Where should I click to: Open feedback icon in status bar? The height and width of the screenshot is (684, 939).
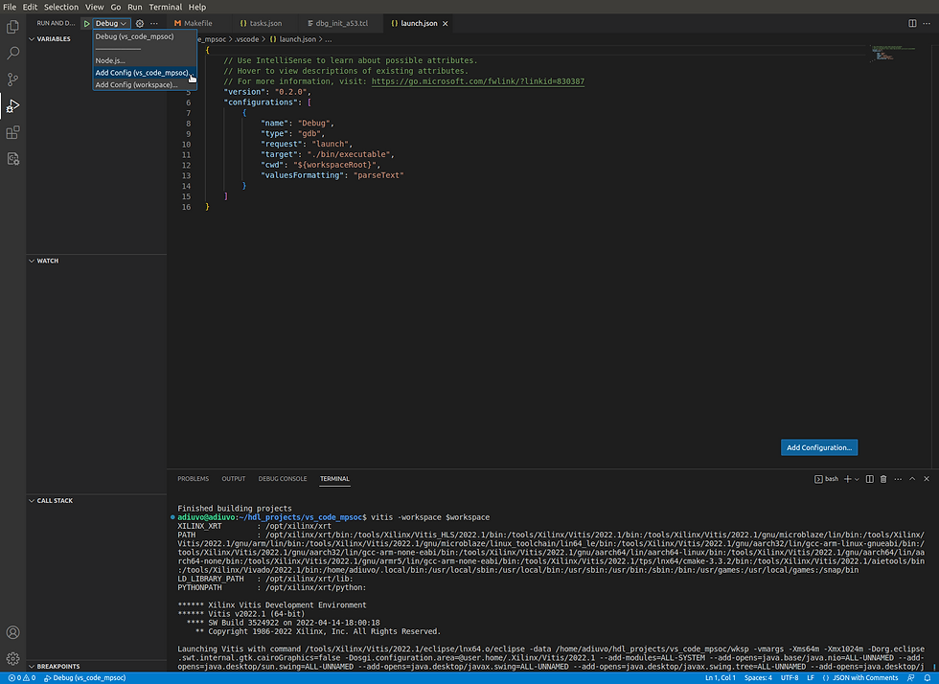click(911, 678)
